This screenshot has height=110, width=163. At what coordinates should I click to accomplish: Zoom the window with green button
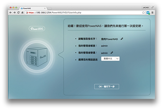tap(16, 8)
